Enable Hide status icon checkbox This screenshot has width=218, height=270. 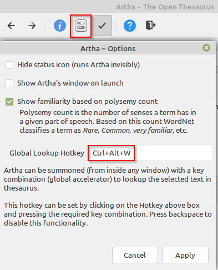coord(9,65)
